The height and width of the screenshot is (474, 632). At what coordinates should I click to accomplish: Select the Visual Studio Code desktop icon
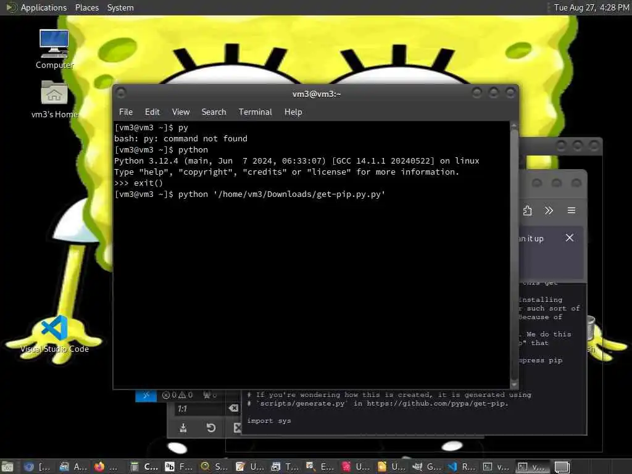coord(54,335)
